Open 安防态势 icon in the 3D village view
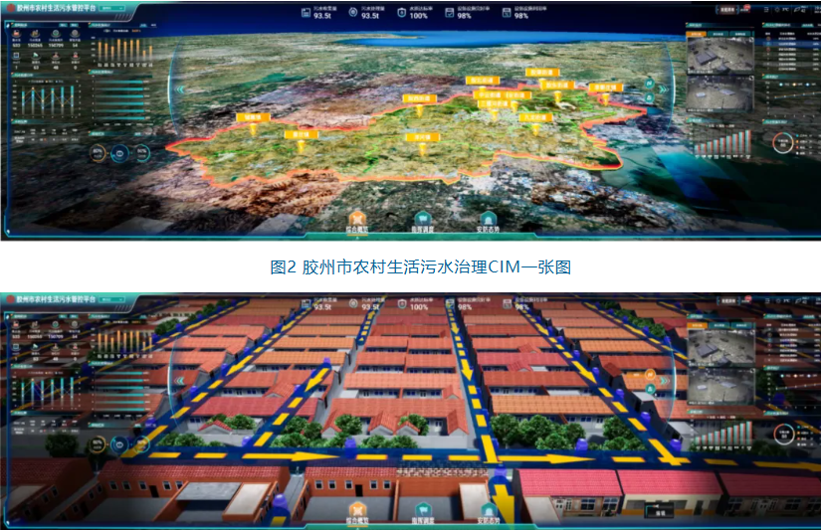 coord(487,510)
